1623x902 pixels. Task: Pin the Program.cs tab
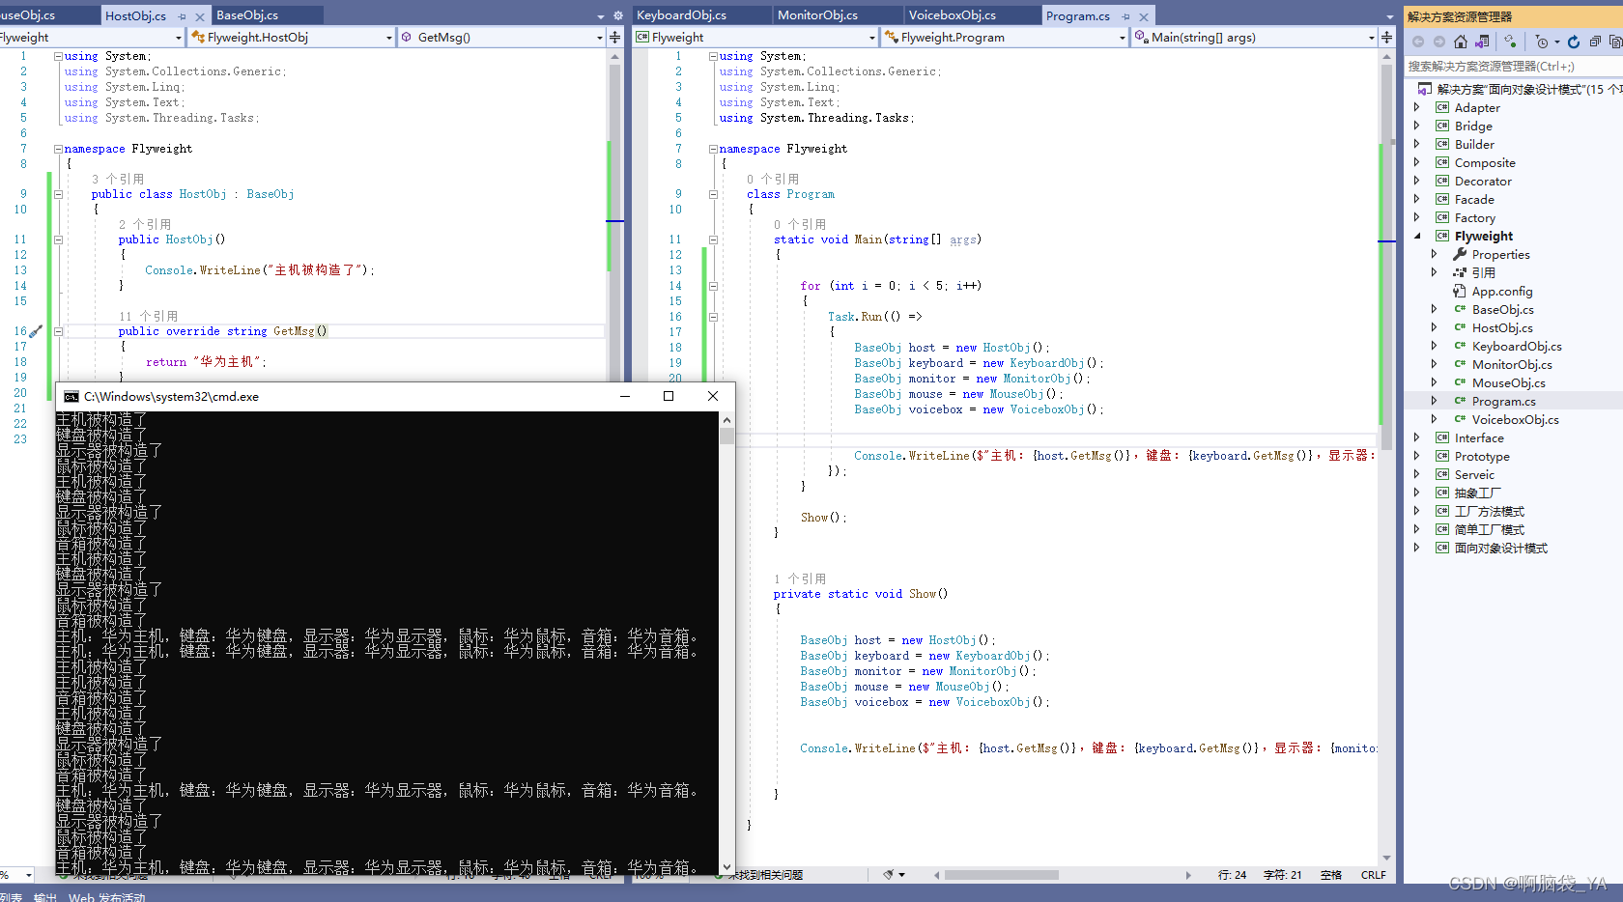pos(1125,16)
